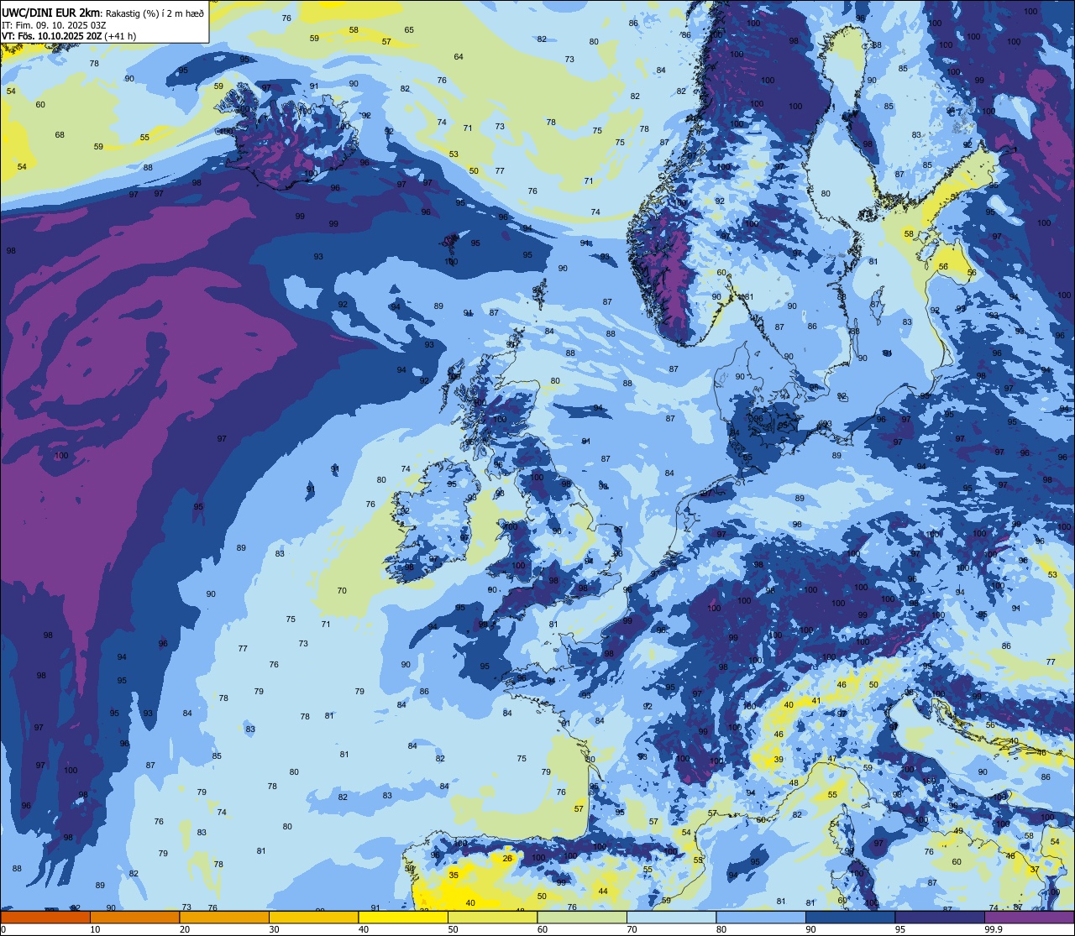The width and height of the screenshot is (1075, 936).
Task: Click the legend tick label "99.9"
Action: coord(994,929)
